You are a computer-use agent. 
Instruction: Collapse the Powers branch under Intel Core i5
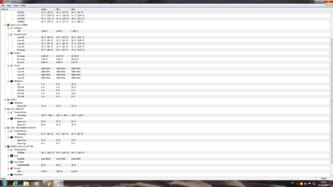8,53
